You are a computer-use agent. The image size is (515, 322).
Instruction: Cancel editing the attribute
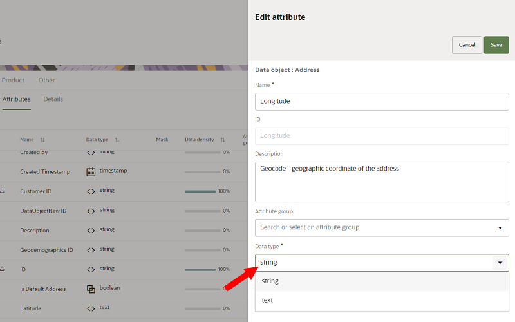467,45
